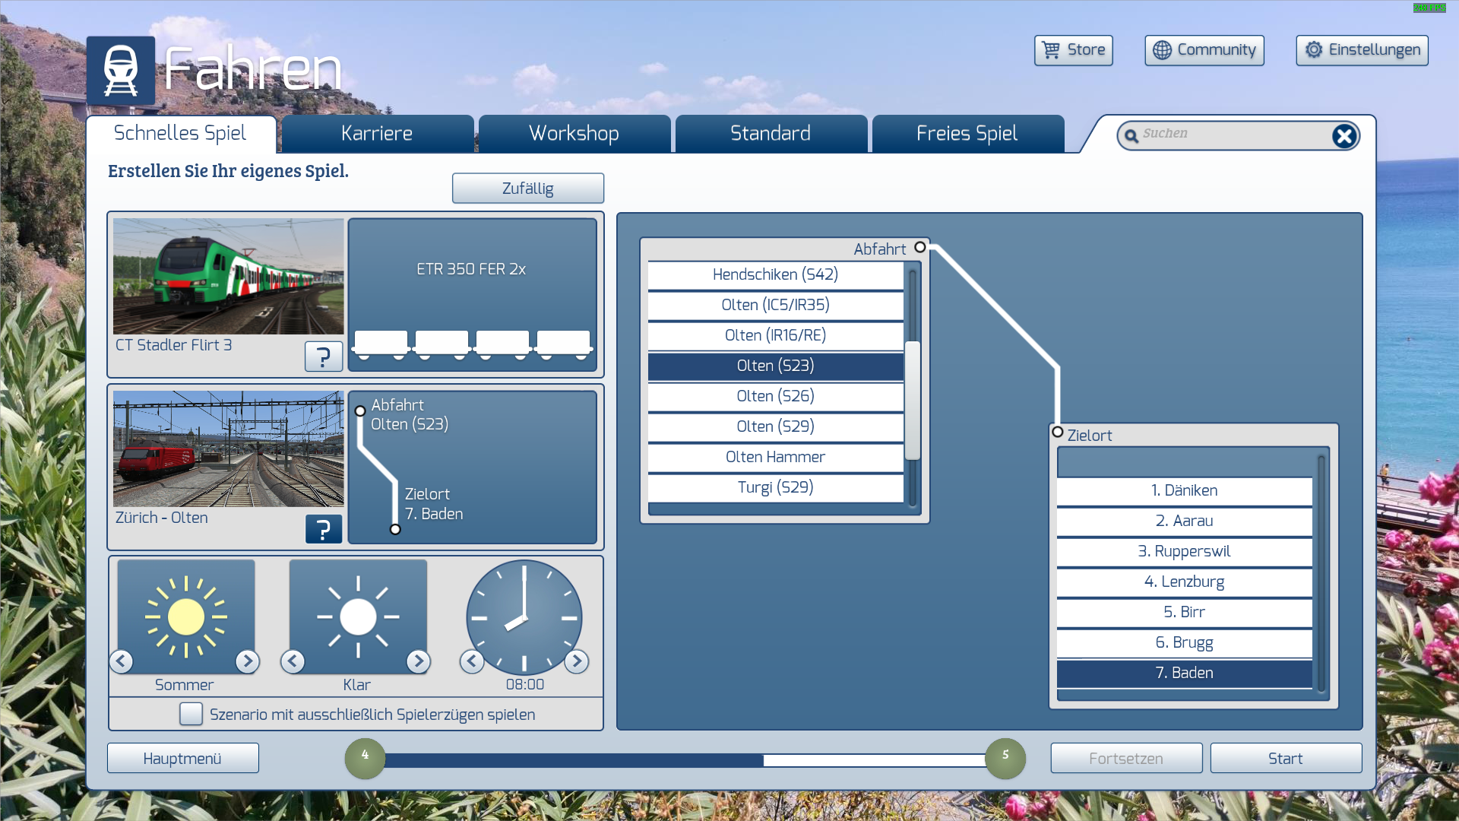Switch to the Workshop tab
This screenshot has height=821, width=1459.
point(574,134)
